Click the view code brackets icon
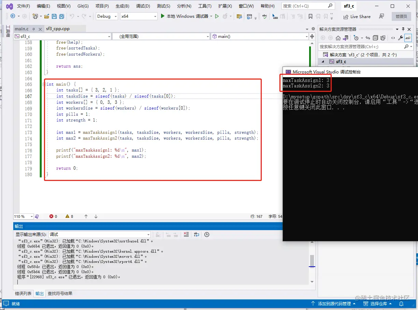Viewport: 418px width, 310px height. tap(393, 38)
